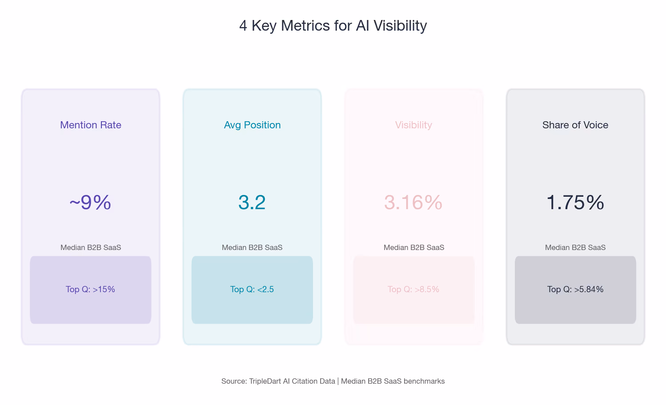This screenshot has height=405, width=666.
Task: Click the Top Q: >8.5% box
Action: 414,290
